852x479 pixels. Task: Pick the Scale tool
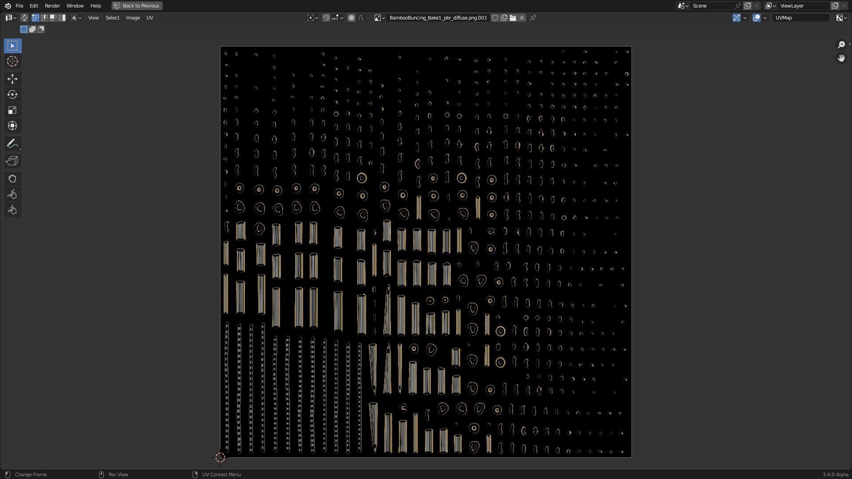click(x=12, y=110)
